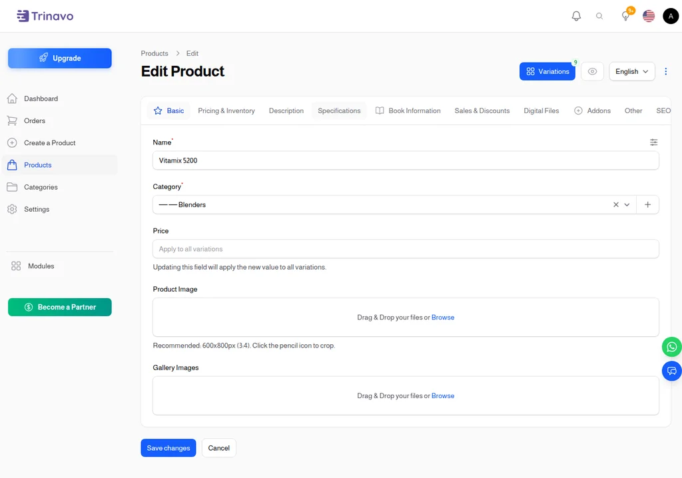Open the user avatar menu

[671, 16]
